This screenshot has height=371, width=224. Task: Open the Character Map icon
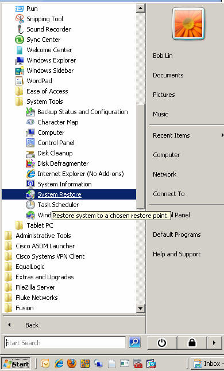[30, 122]
